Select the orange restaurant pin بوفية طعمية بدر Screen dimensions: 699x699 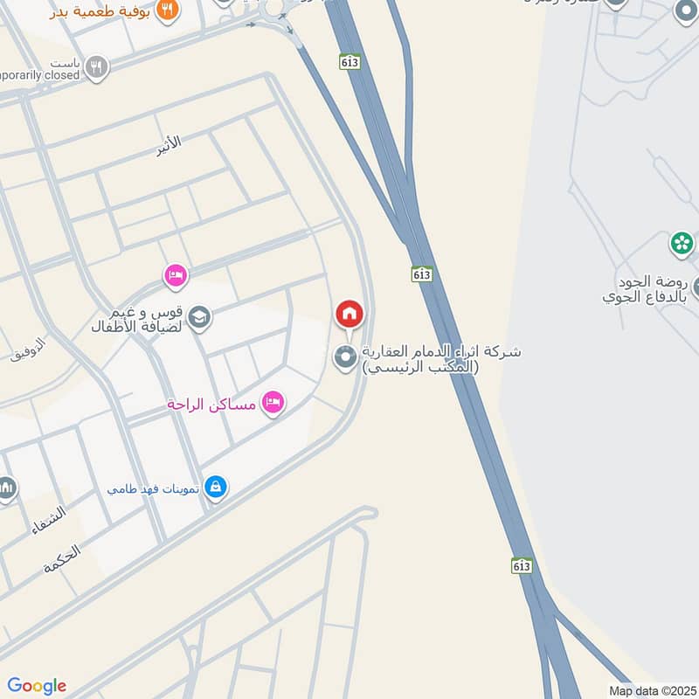click(168, 11)
